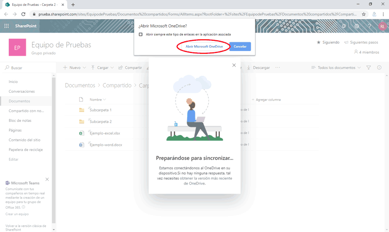Open Conversaciones in left navigation

pos(21,91)
